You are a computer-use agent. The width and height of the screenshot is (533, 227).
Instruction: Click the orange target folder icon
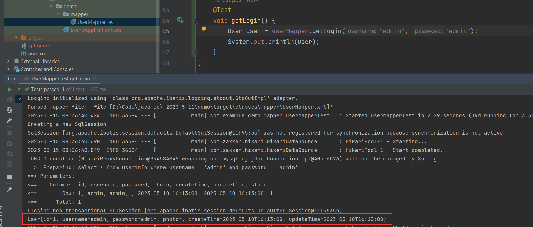click(x=24, y=38)
